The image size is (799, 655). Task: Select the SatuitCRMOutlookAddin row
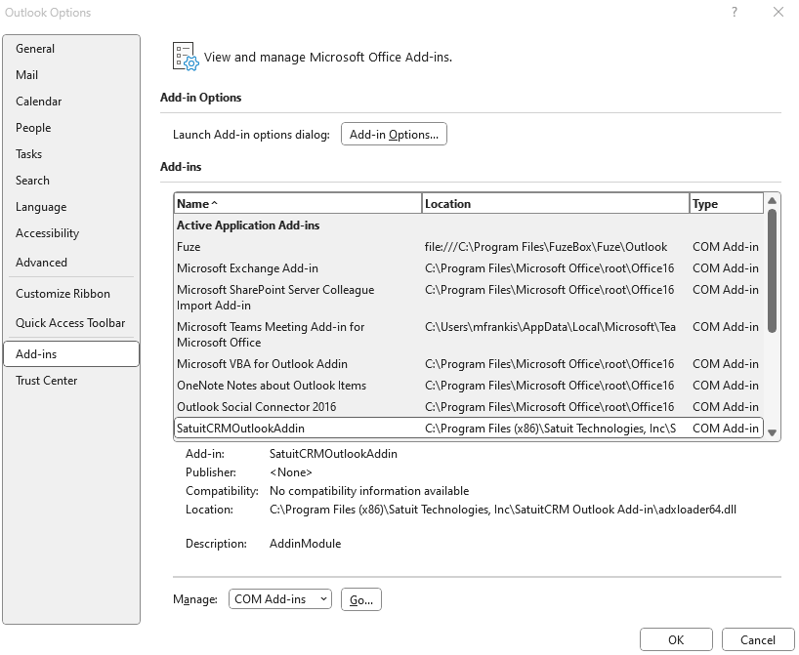(469, 429)
